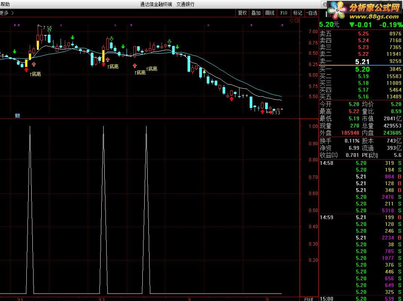Click the 日线 period label
The height and width of the screenshot is (301, 403).
(309, 299)
